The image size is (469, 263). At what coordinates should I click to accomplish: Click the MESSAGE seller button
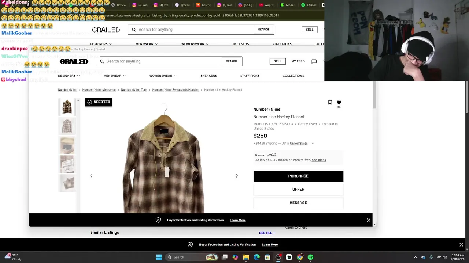click(x=298, y=203)
